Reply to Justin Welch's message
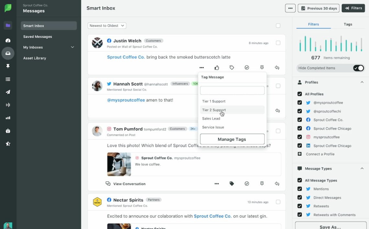The width and height of the screenshot is (369, 229). [277, 68]
